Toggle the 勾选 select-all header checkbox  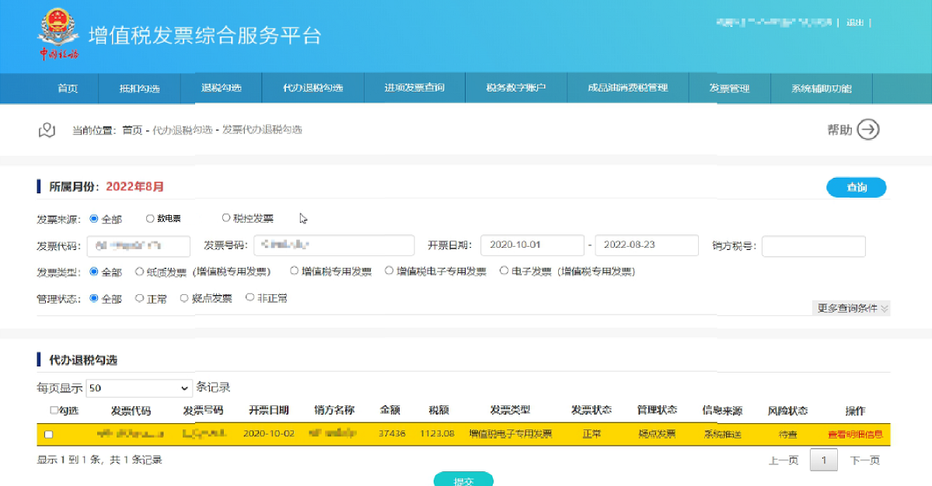point(54,410)
